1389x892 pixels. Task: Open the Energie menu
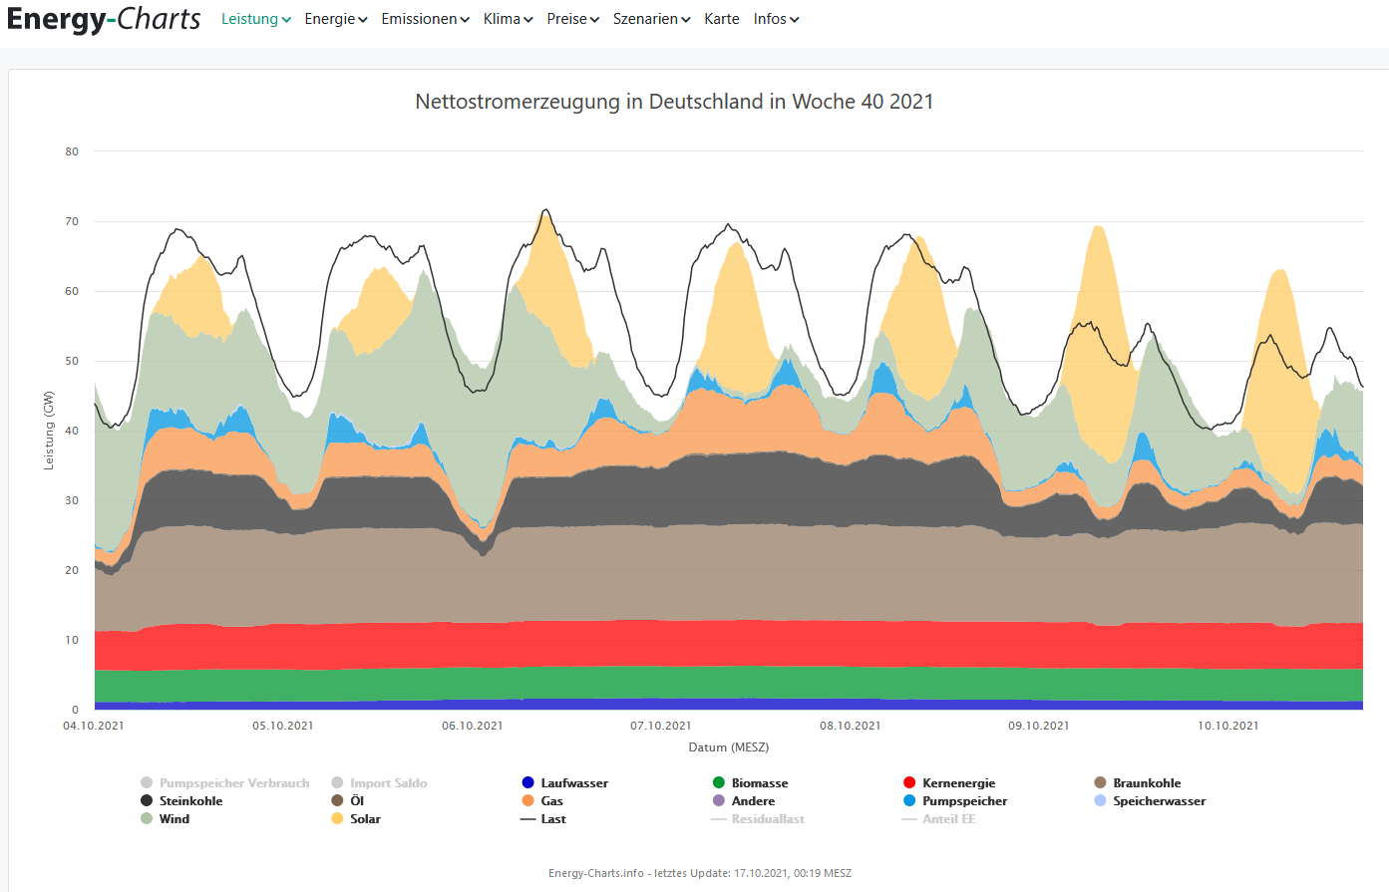pos(336,19)
